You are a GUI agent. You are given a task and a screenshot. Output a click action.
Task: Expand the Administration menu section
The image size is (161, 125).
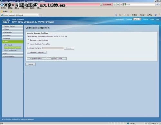point(13,56)
